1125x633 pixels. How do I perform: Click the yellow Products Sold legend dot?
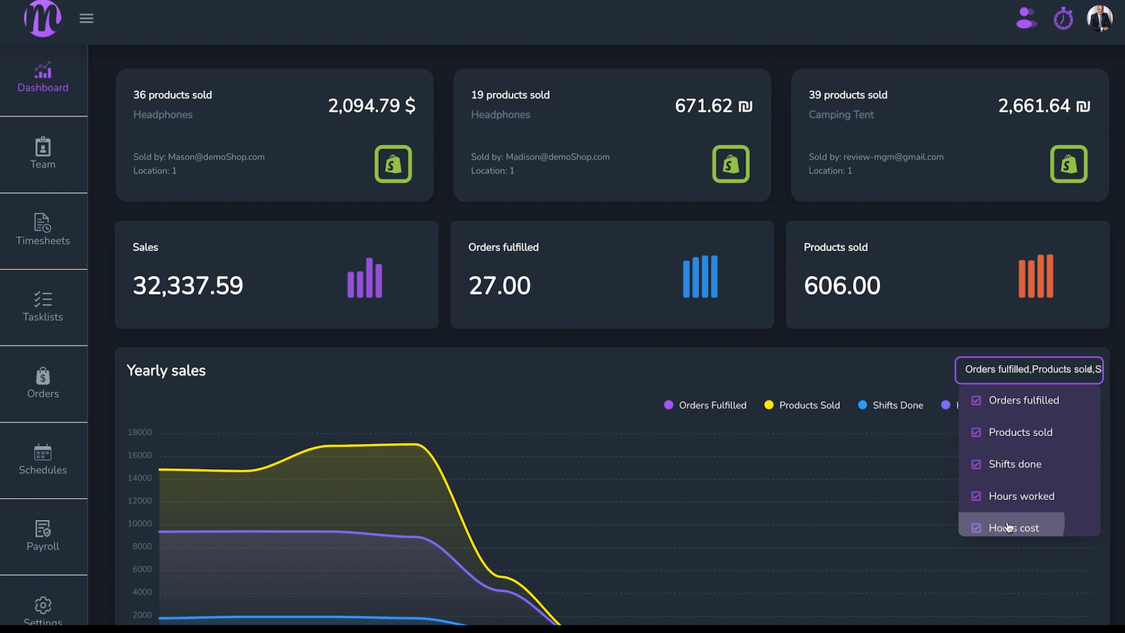pos(769,405)
